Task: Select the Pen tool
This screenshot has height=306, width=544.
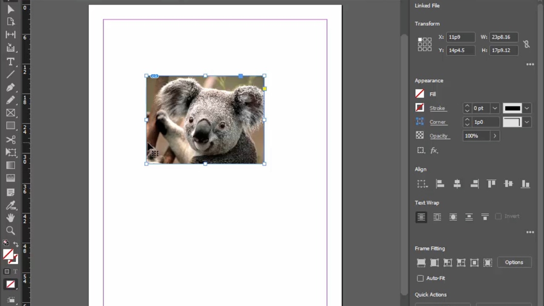Action: tap(11, 88)
